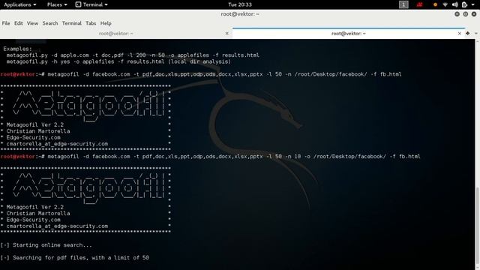Click the apple.com example command line
Image resolution: width=480 pixels, height=270 pixels.
(x=133, y=55)
